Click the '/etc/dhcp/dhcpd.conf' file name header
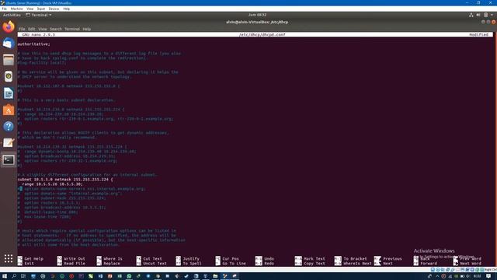Viewport: 497px width, 280px height. [x=262, y=34]
